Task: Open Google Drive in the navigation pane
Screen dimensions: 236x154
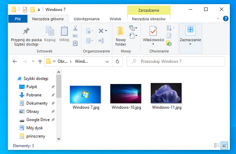Action: 38,120
